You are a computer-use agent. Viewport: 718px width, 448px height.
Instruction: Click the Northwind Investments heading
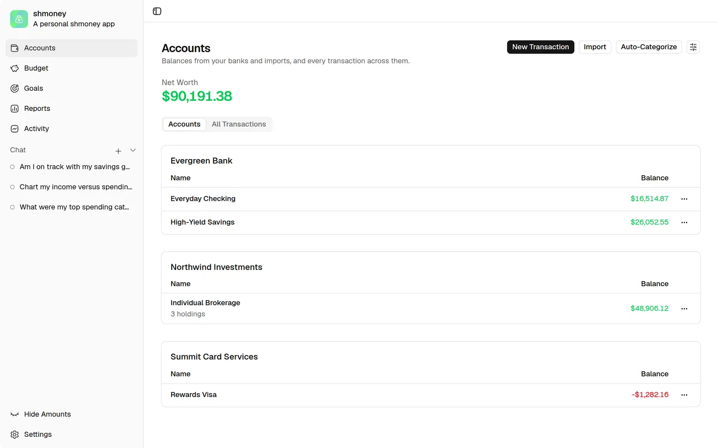(x=217, y=267)
